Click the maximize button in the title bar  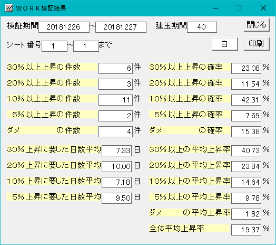point(239,8)
